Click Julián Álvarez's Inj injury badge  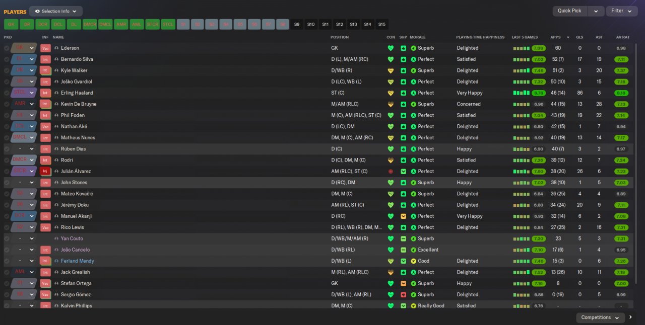(x=45, y=172)
